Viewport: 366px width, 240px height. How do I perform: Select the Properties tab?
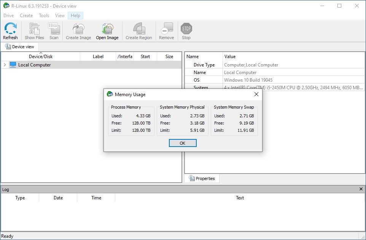pos(202,178)
